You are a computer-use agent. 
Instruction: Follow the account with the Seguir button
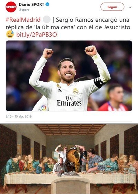click(x=112, y=7)
